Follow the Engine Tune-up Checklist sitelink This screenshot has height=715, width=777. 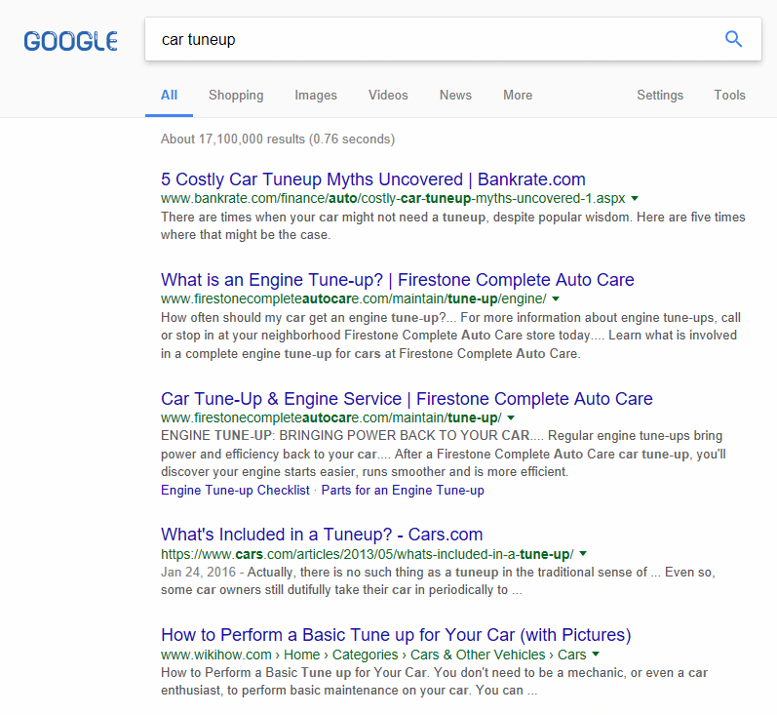tap(235, 491)
